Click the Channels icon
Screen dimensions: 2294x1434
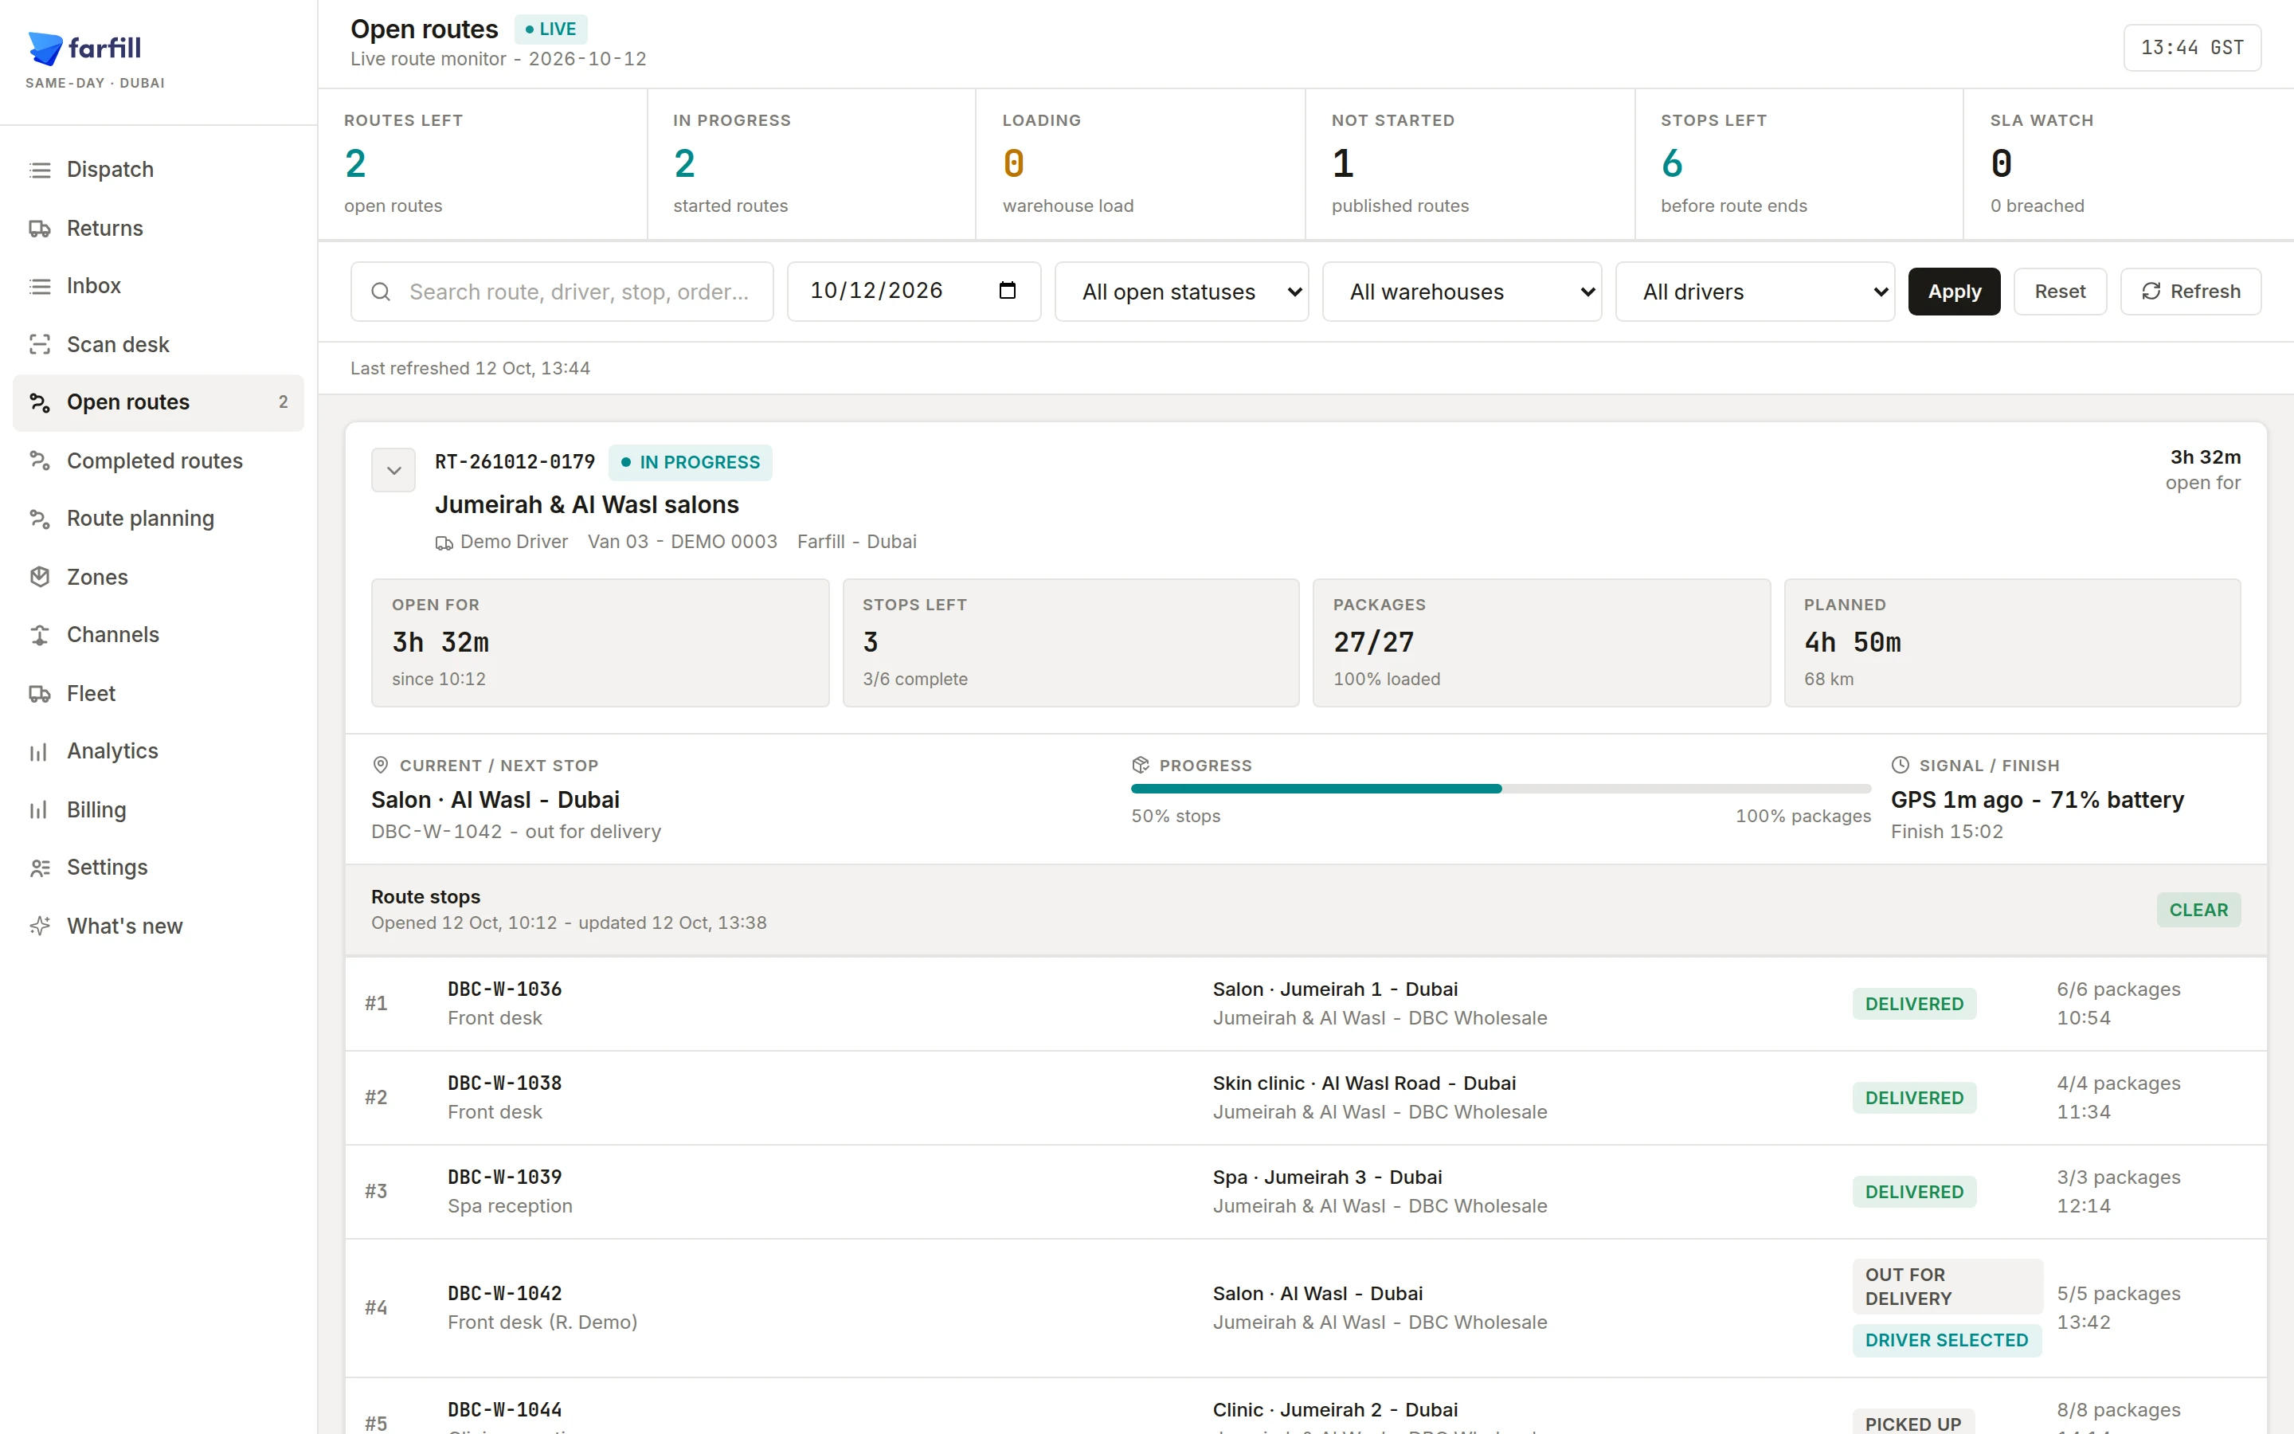39,634
